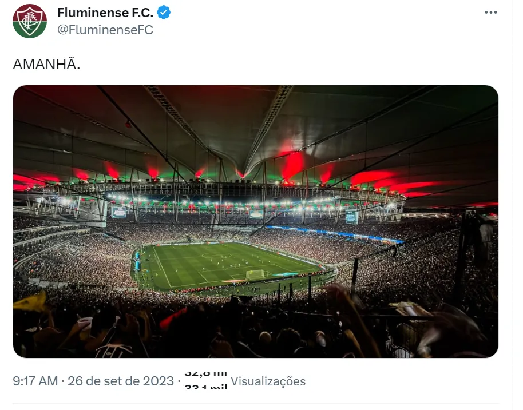Image resolution: width=523 pixels, height=410 pixels.
Task: Click the Visualizações label
Action: [x=268, y=381]
